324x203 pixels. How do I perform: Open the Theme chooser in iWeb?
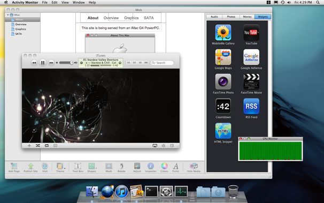pyautogui.click(x=60, y=168)
